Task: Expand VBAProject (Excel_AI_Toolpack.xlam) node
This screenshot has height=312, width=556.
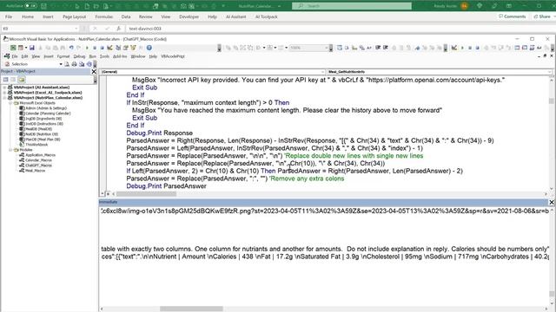Action: pos(4,93)
